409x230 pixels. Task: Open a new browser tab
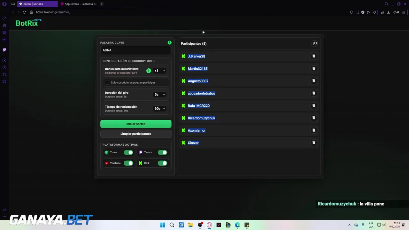coord(102,4)
